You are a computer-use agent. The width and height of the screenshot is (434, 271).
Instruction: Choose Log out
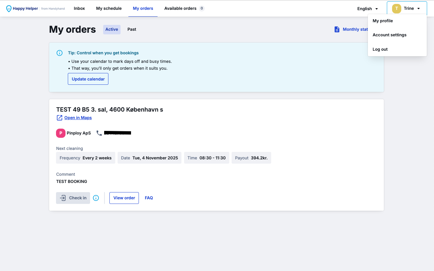pos(380,49)
